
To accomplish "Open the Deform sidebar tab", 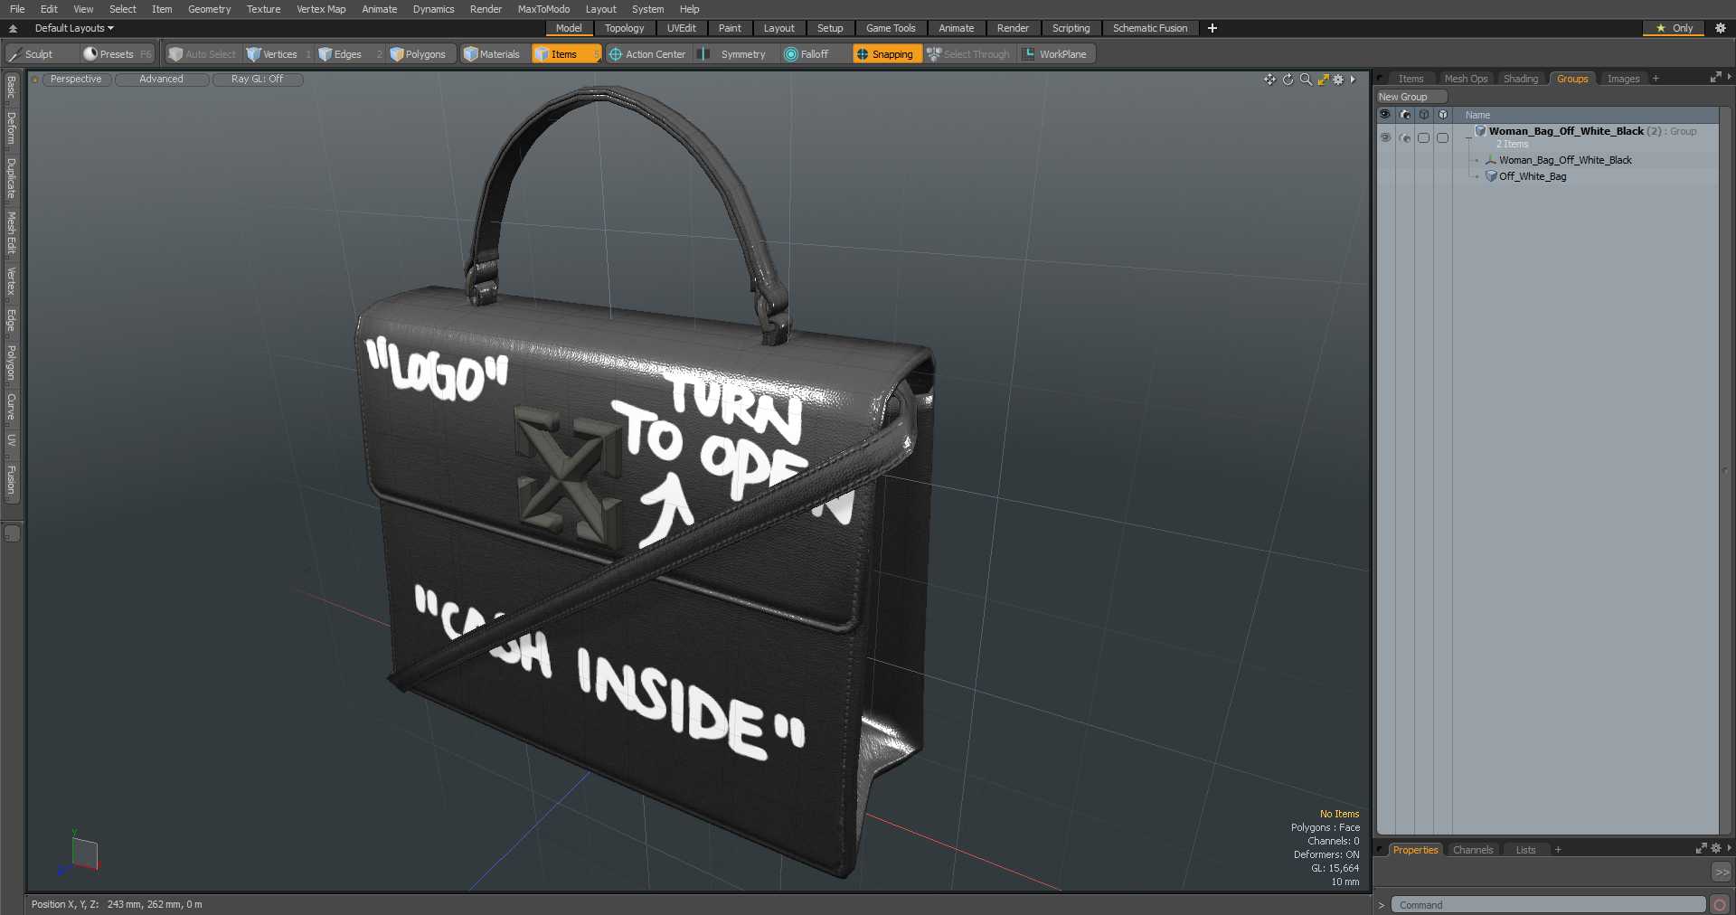I will tap(11, 128).
